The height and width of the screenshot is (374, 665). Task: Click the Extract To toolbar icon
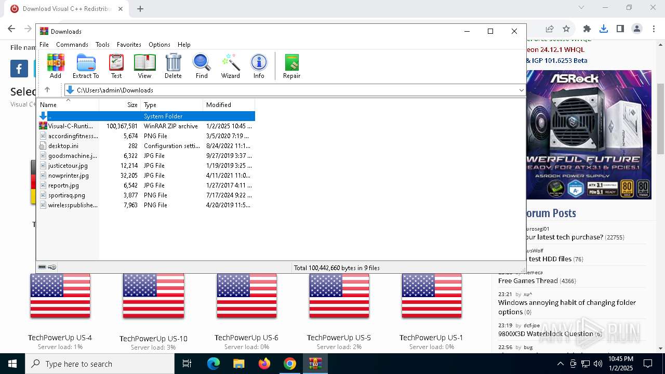tap(86, 66)
